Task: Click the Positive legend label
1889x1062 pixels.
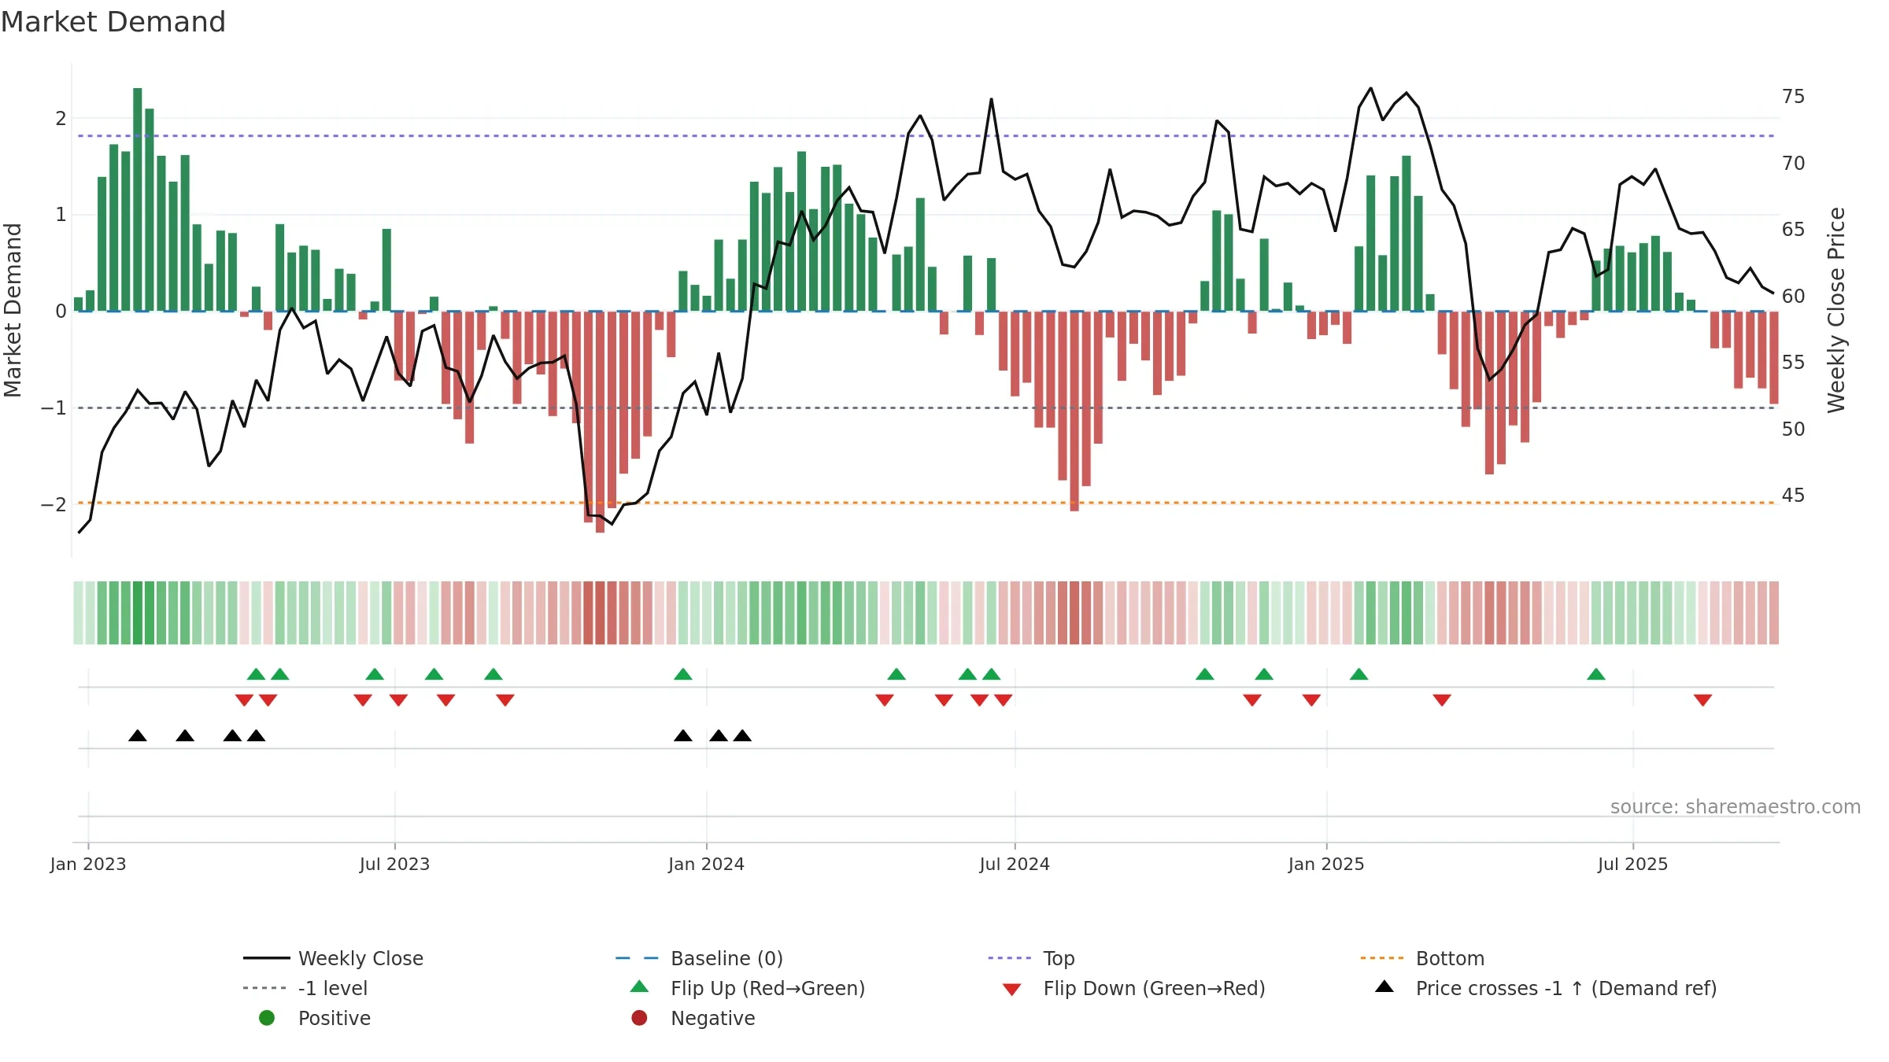Action: click(x=335, y=1018)
